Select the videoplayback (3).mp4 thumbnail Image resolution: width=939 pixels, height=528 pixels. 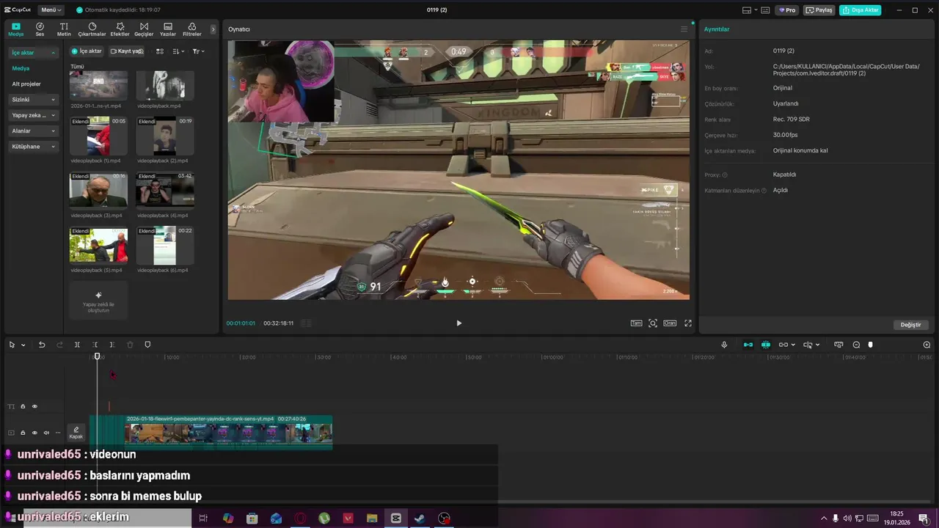click(98, 190)
